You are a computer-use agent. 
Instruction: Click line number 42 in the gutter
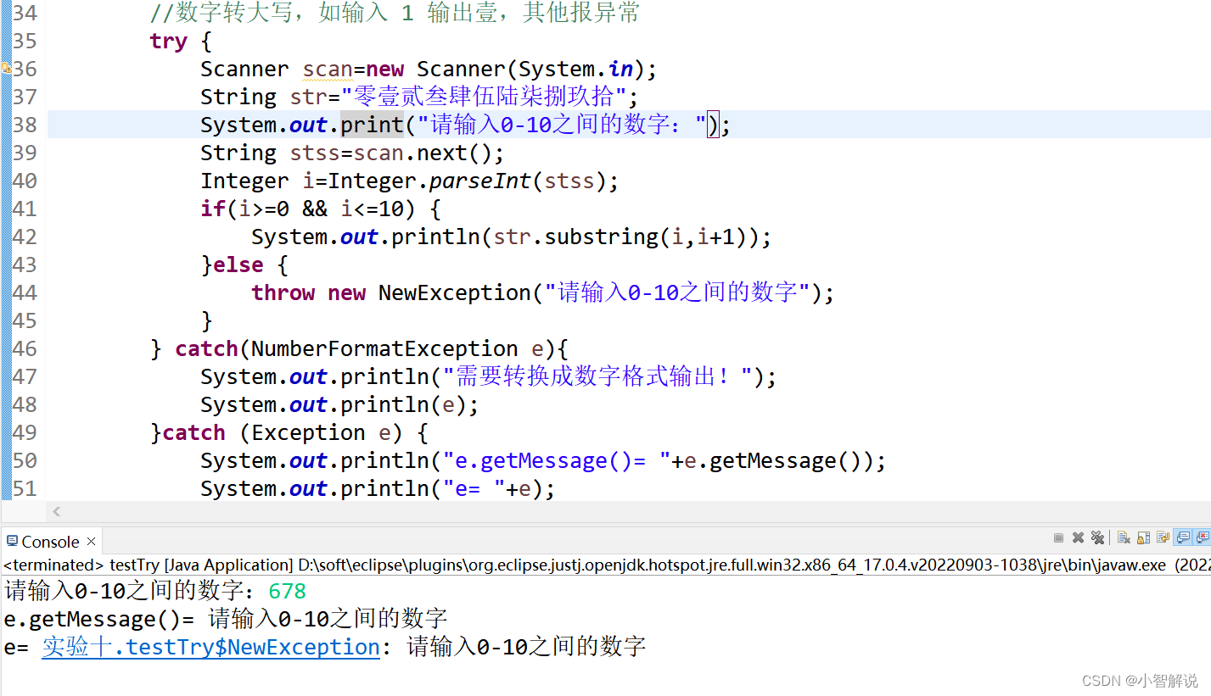click(25, 237)
